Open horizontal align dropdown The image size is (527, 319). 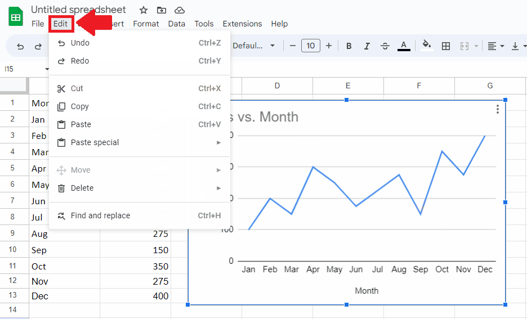click(495, 46)
